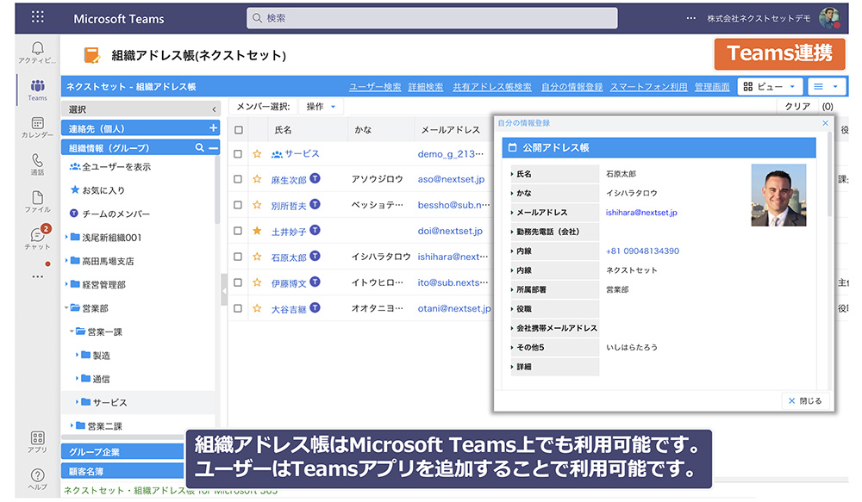
Task: Click the Teams badge next to 別所哲夫
Action: coord(315,204)
